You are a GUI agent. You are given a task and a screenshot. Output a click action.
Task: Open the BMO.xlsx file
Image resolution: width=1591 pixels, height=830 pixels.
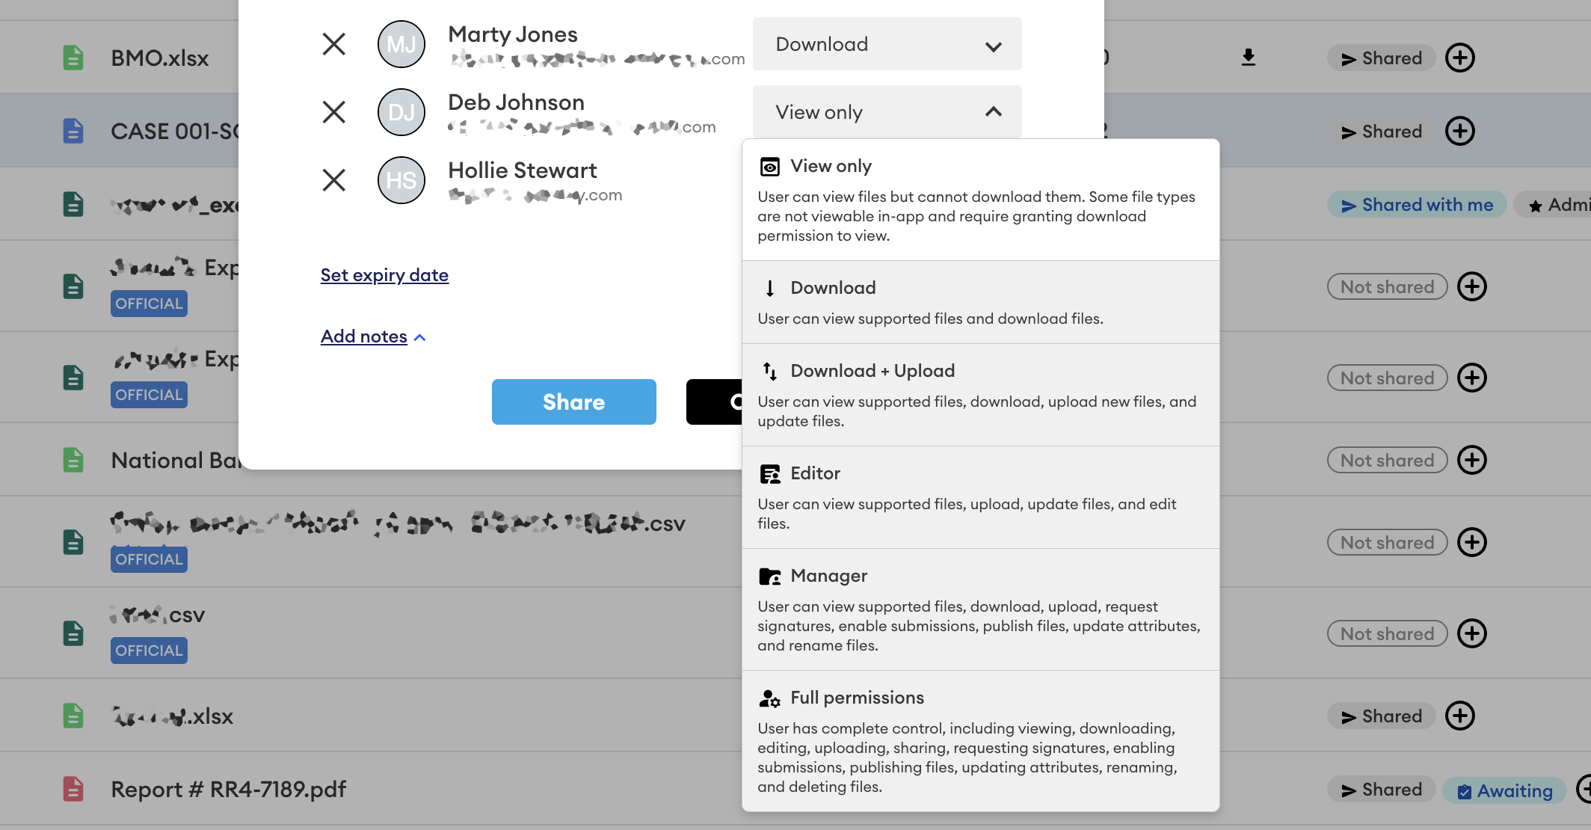(160, 58)
